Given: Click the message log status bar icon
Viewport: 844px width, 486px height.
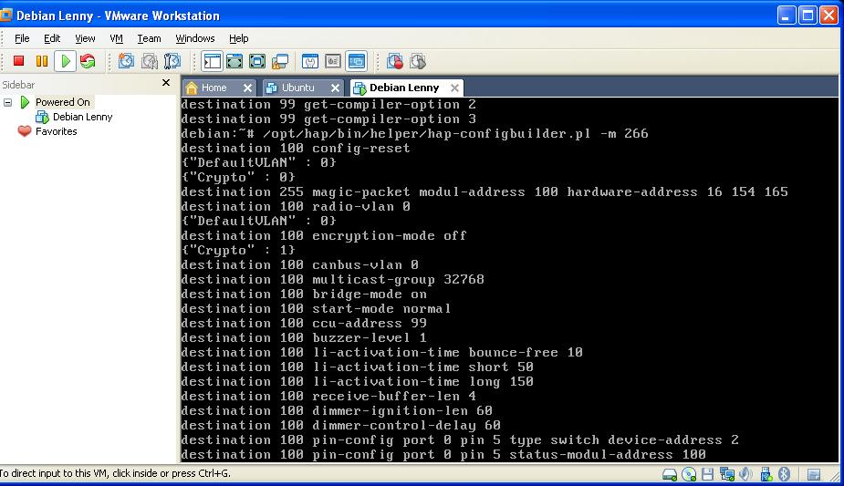Looking at the screenshot, I should pos(814,474).
